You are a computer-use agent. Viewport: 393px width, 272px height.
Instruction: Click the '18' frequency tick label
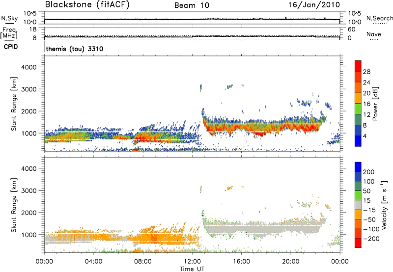coord(33,29)
